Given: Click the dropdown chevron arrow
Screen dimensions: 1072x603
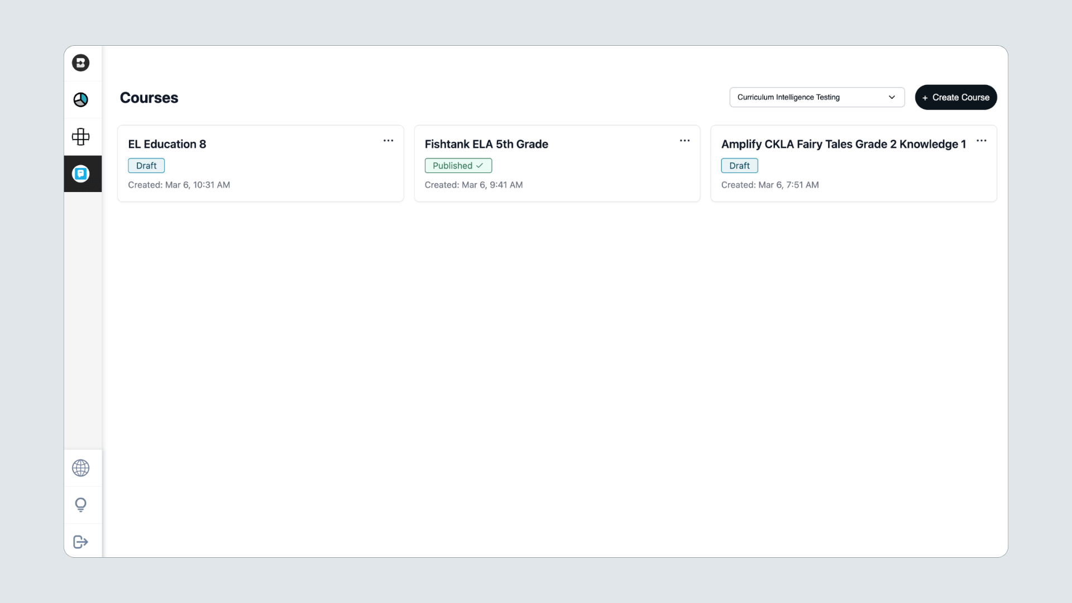Looking at the screenshot, I should pyautogui.click(x=892, y=97).
